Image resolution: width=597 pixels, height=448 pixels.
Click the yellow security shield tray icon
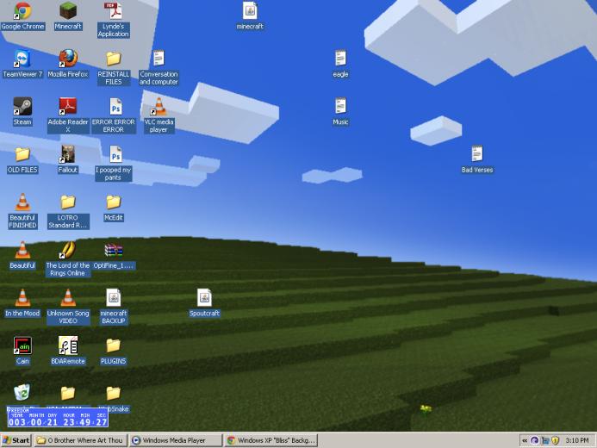pos(556,440)
